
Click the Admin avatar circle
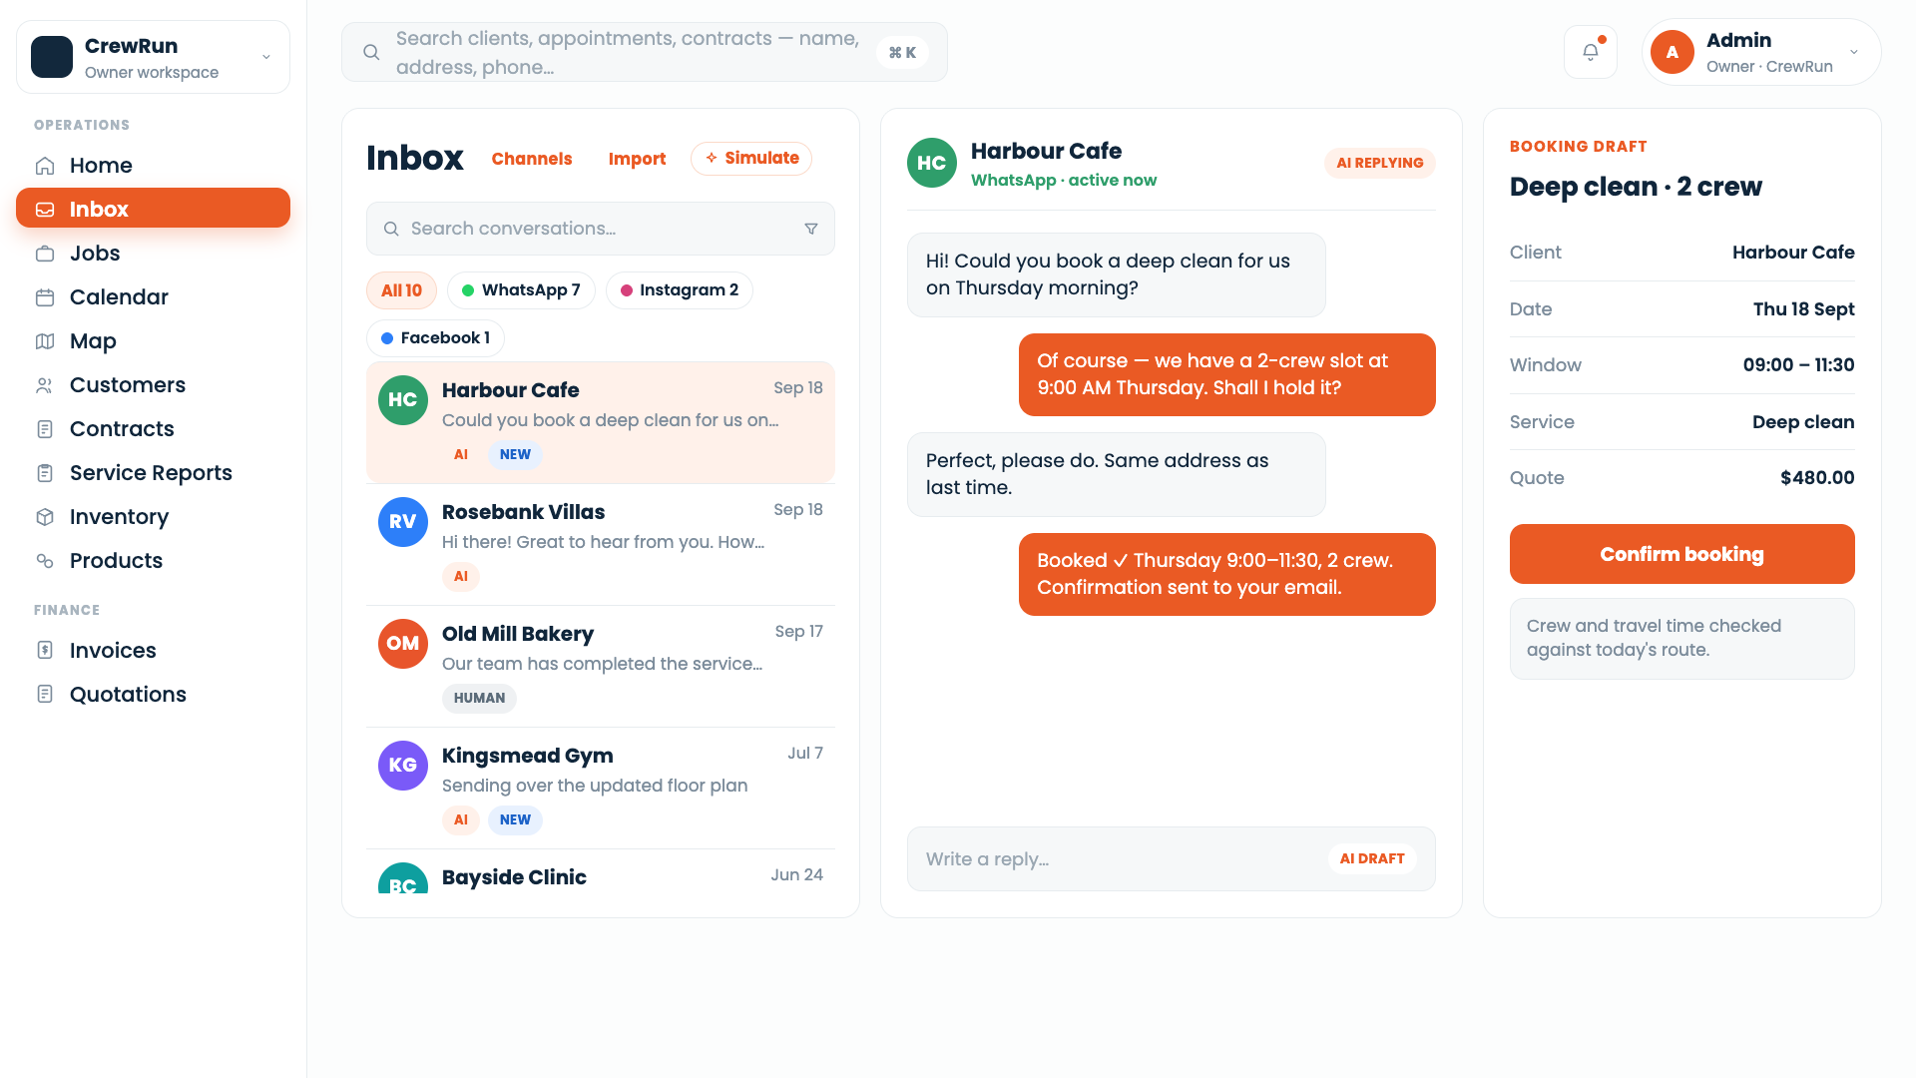[x=1673, y=52]
